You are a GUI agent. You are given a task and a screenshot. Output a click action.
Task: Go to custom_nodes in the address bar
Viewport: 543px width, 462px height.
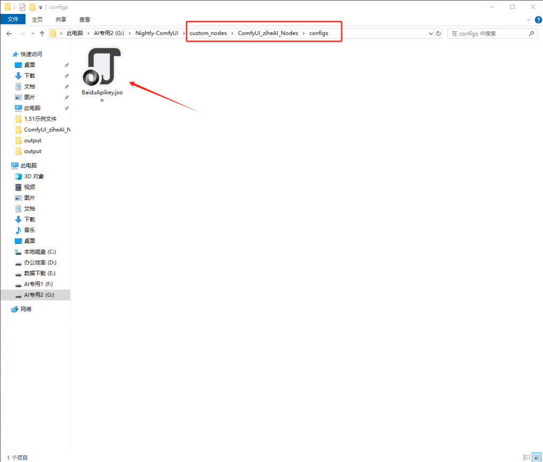point(208,33)
